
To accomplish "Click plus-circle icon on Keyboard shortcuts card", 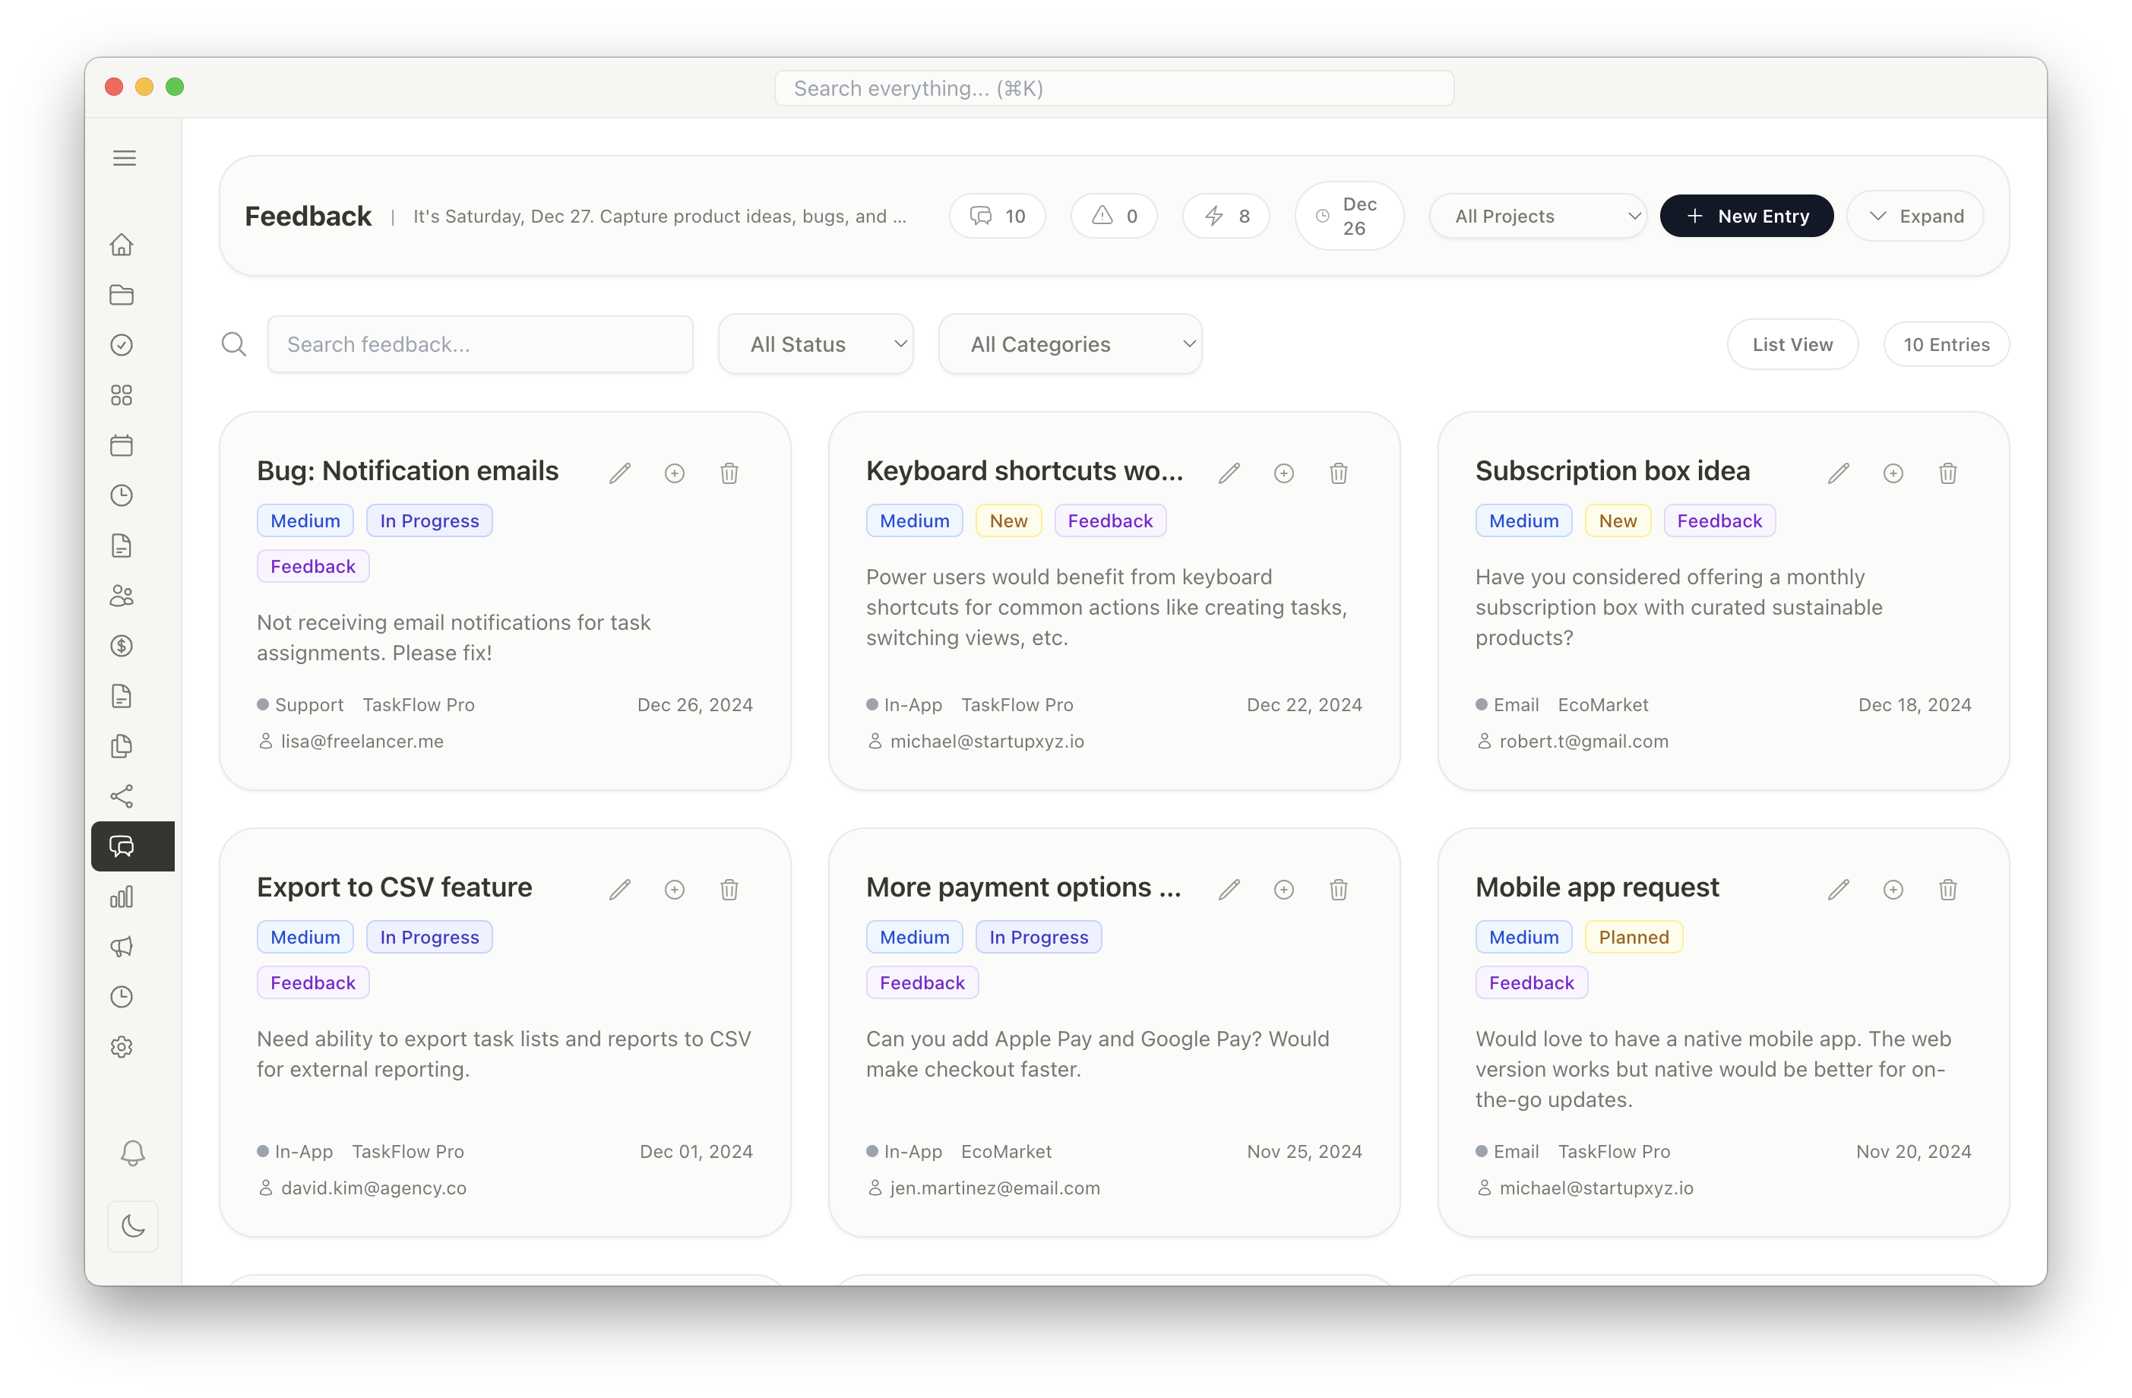I will (1283, 473).
